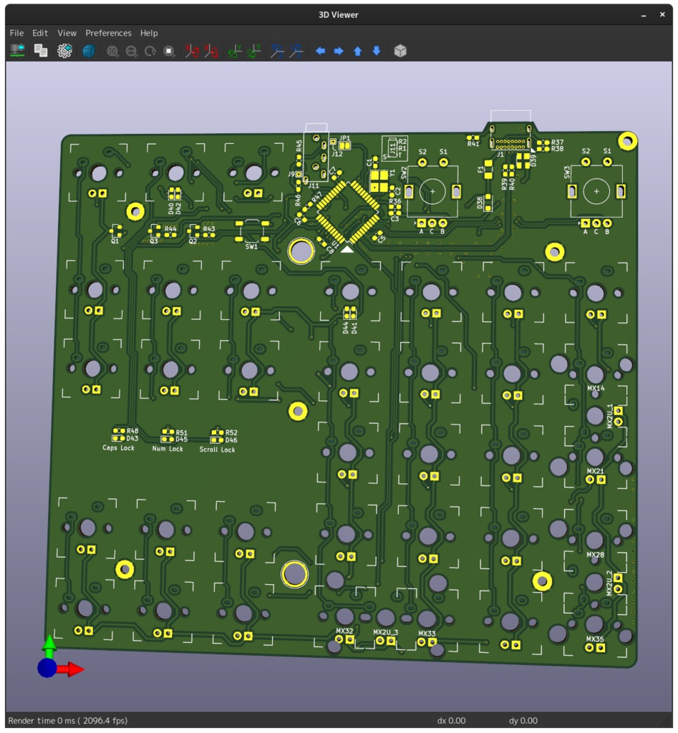Image resolution: width=678 pixels, height=733 pixels.
Task: Open the render options settings
Action: pos(63,50)
